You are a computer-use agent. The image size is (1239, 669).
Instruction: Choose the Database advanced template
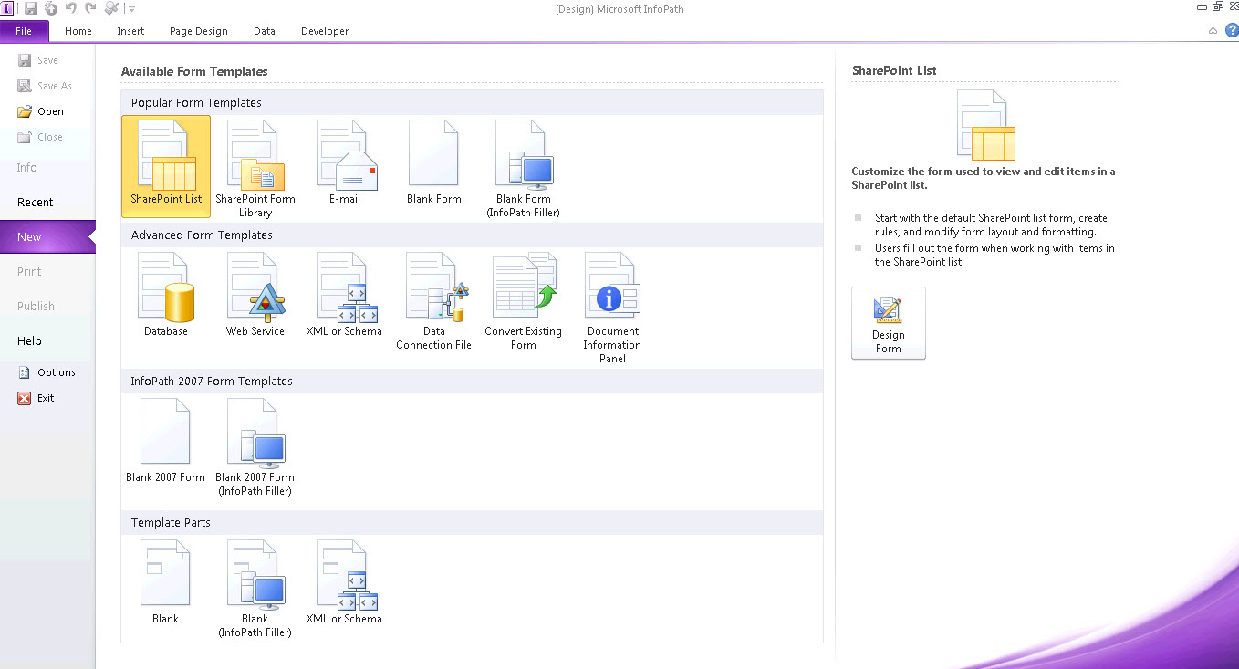165,294
